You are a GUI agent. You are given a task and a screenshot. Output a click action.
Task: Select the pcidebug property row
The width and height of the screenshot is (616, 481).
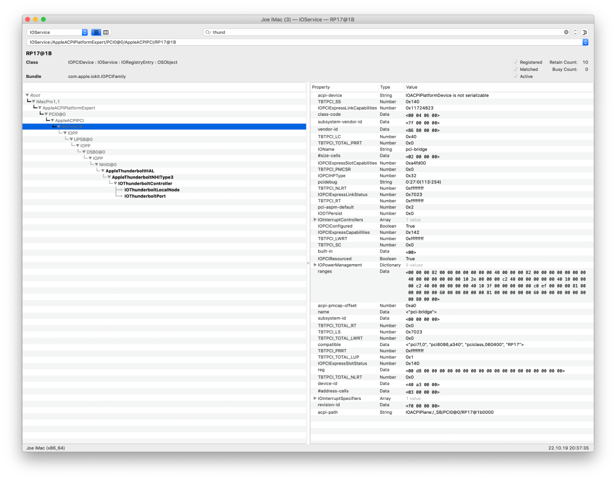452,182
